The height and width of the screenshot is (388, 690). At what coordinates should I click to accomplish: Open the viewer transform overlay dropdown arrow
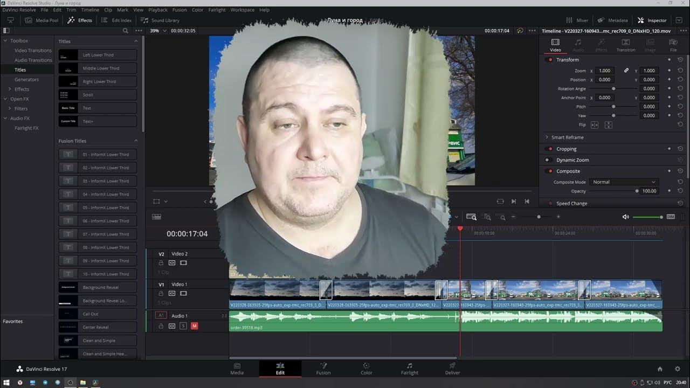[x=165, y=202]
